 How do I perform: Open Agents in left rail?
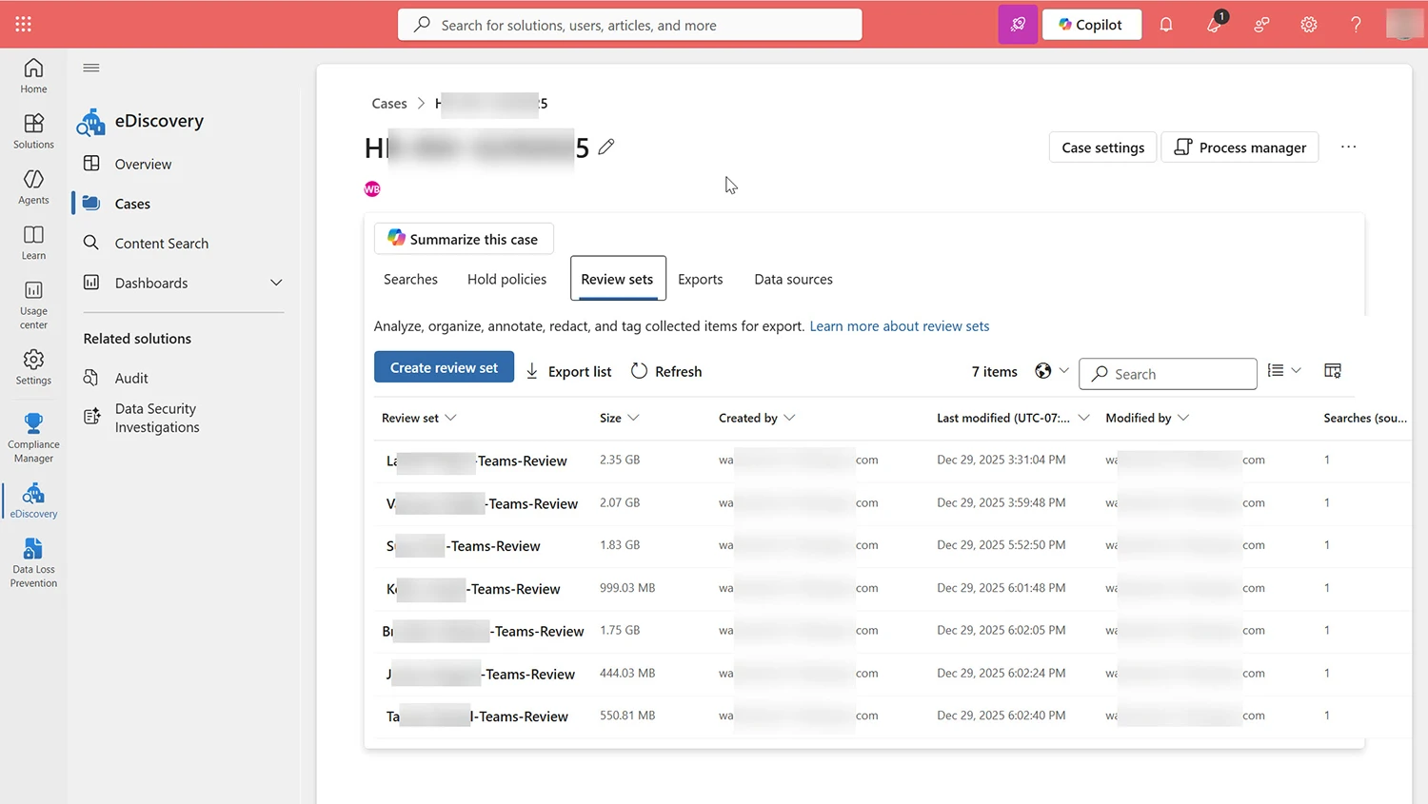tap(33, 186)
